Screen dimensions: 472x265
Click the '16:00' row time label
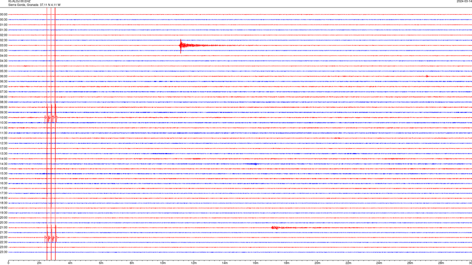click(x=3, y=179)
